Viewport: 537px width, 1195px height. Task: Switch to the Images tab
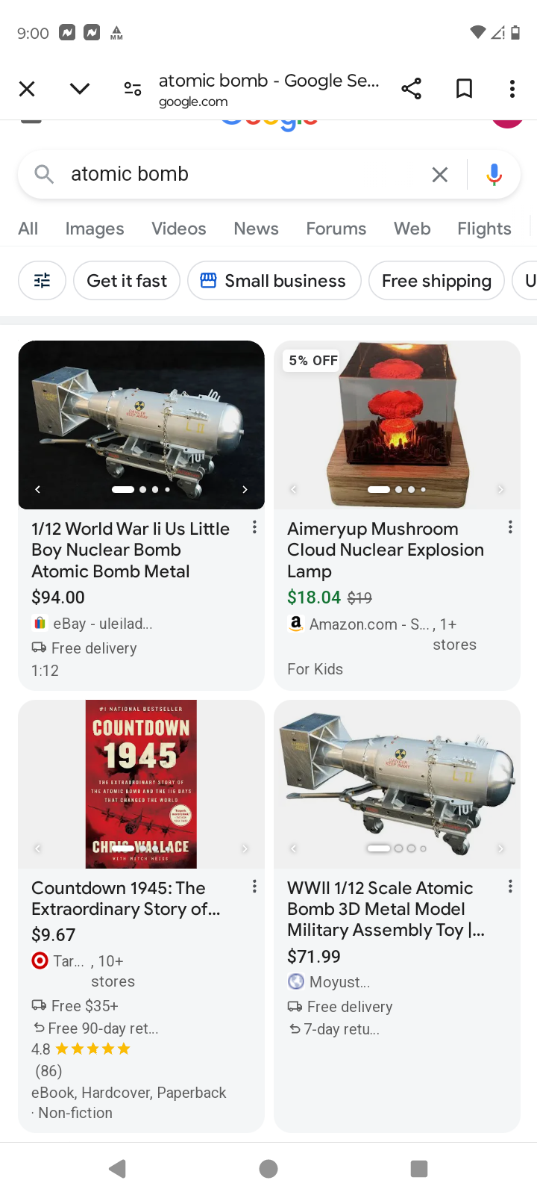point(95,229)
